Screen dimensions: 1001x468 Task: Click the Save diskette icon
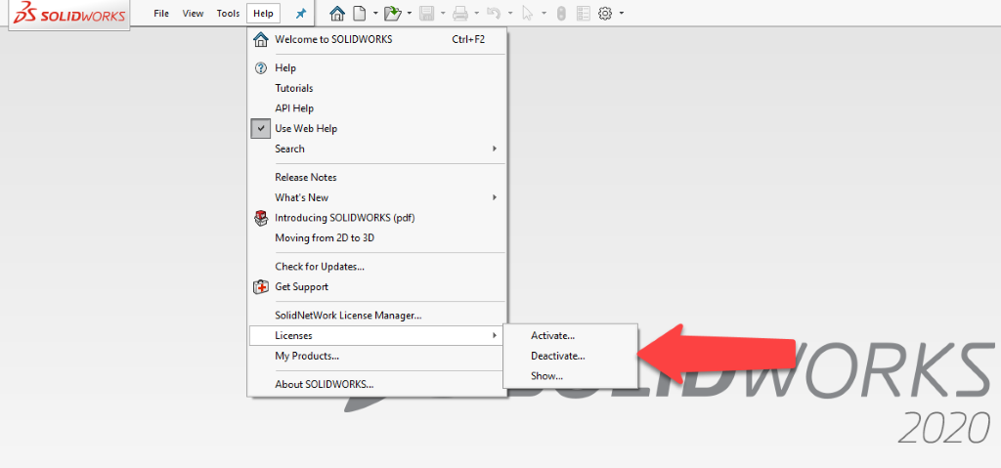point(425,14)
